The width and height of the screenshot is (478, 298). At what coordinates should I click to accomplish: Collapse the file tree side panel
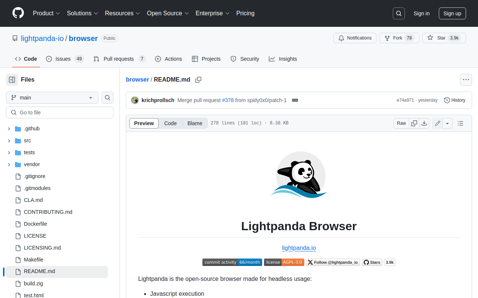(12, 80)
